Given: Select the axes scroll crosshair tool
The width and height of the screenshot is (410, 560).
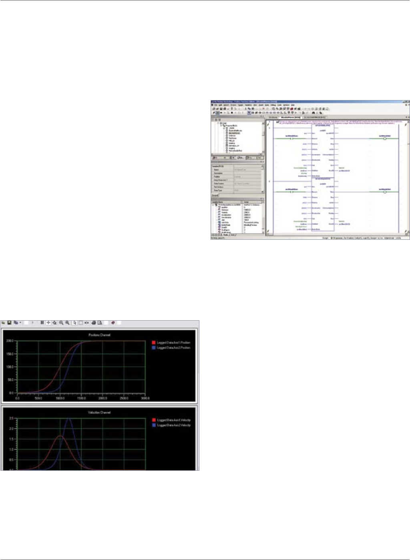Looking at the screenshot, I should [48, 323].
